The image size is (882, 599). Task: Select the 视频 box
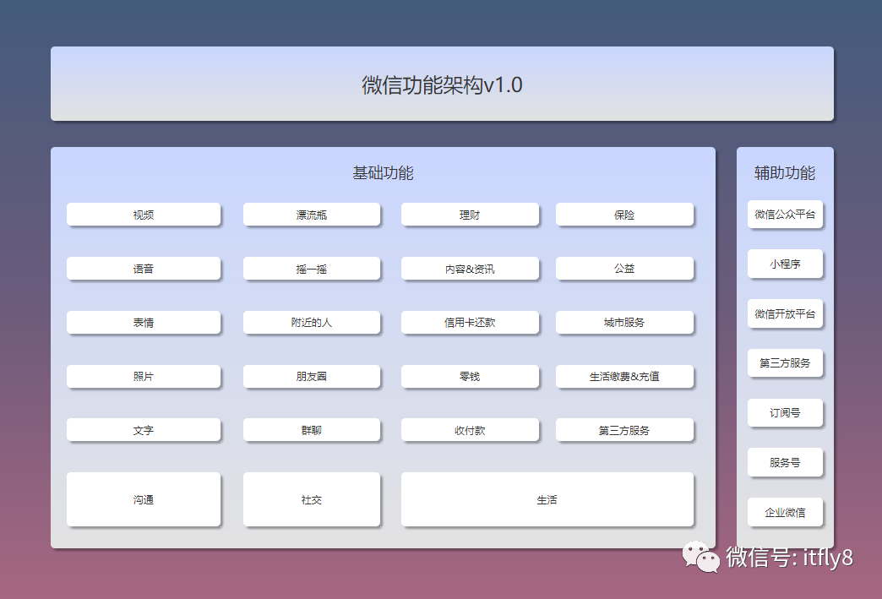[144, 215]
